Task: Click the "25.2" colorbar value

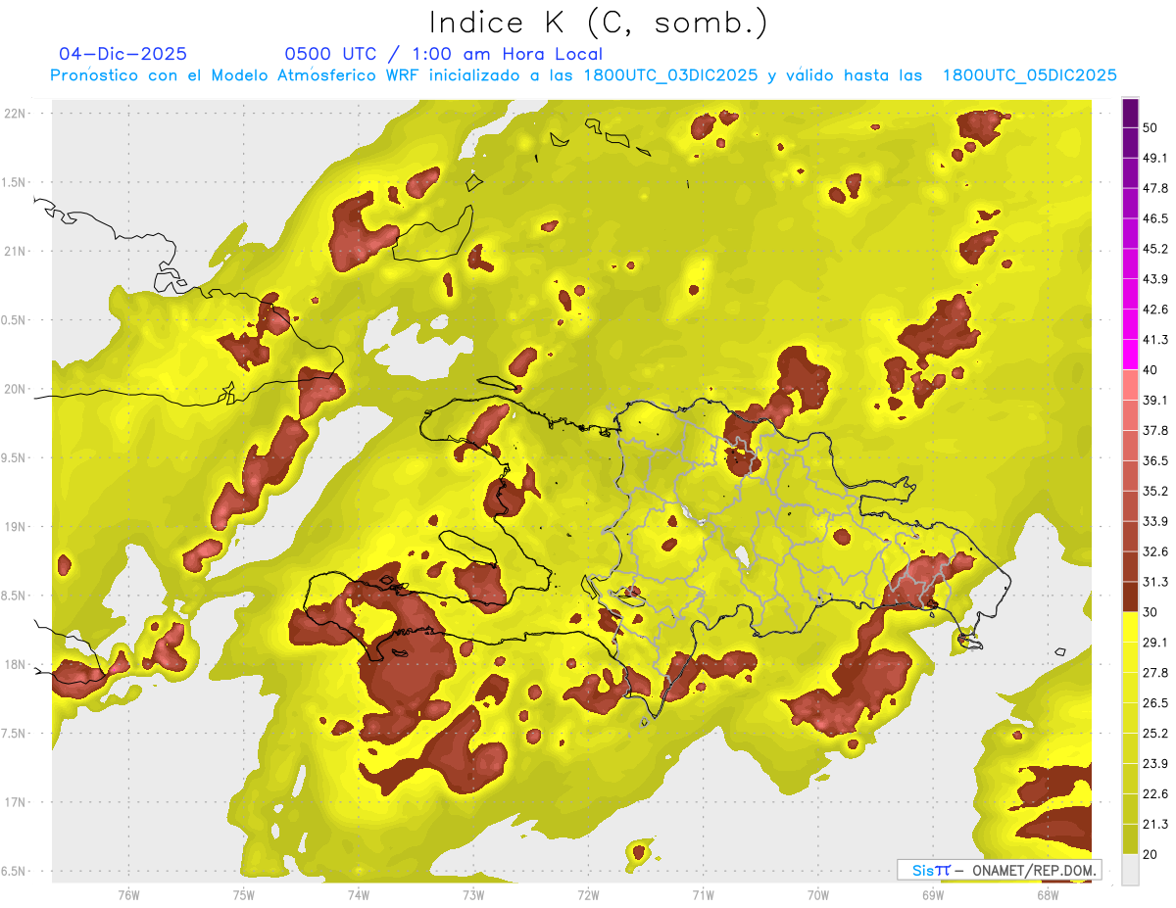Action: pos(1155,733)
